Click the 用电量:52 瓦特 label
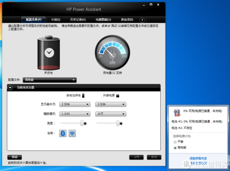Image resolution: width=230 pixels, height=171 pixels. 112,73
